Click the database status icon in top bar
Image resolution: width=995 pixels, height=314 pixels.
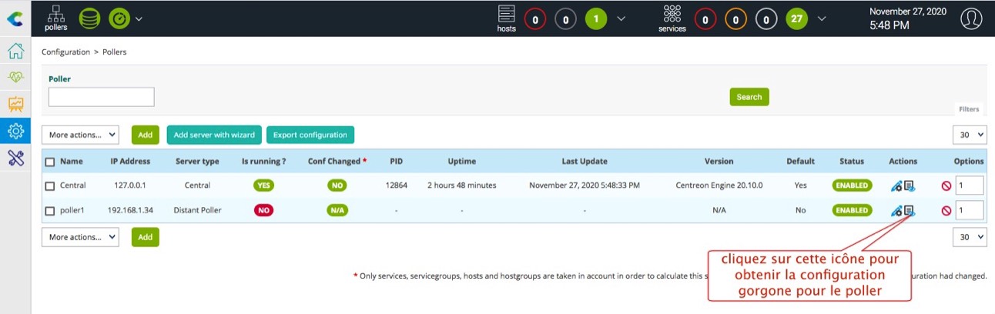coord(89,18)
